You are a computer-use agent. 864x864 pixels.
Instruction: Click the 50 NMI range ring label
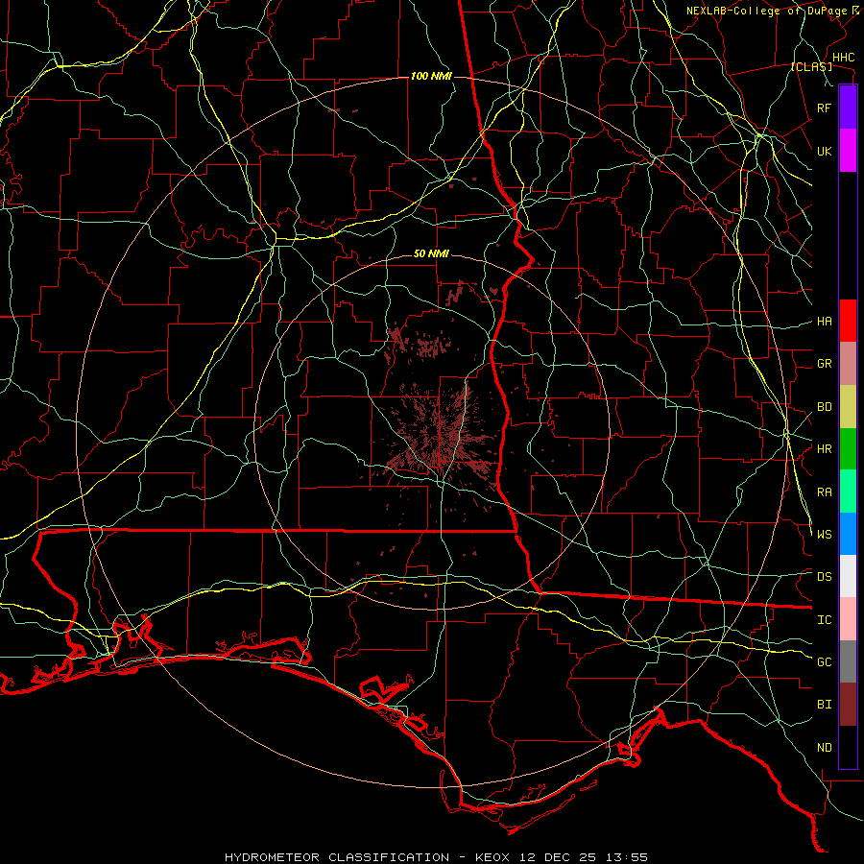pos(431,254)
